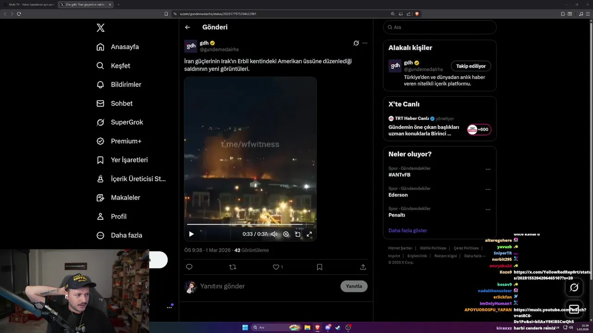This screenshot has width=593, height=333.
Task: Open options for the #ANTvFB trend
Action: click(x=488, y=169)
